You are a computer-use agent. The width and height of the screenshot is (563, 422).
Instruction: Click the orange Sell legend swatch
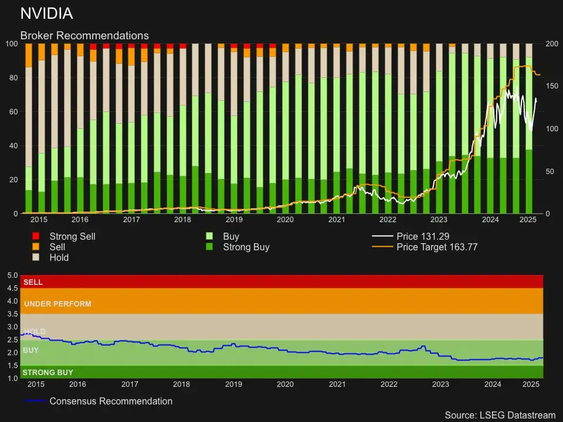point(36,247)
